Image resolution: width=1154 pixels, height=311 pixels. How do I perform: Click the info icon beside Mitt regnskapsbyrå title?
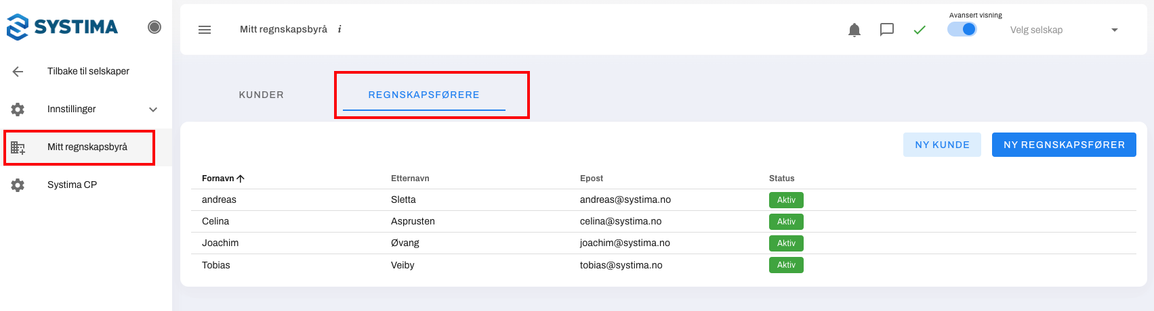[339, 29]
